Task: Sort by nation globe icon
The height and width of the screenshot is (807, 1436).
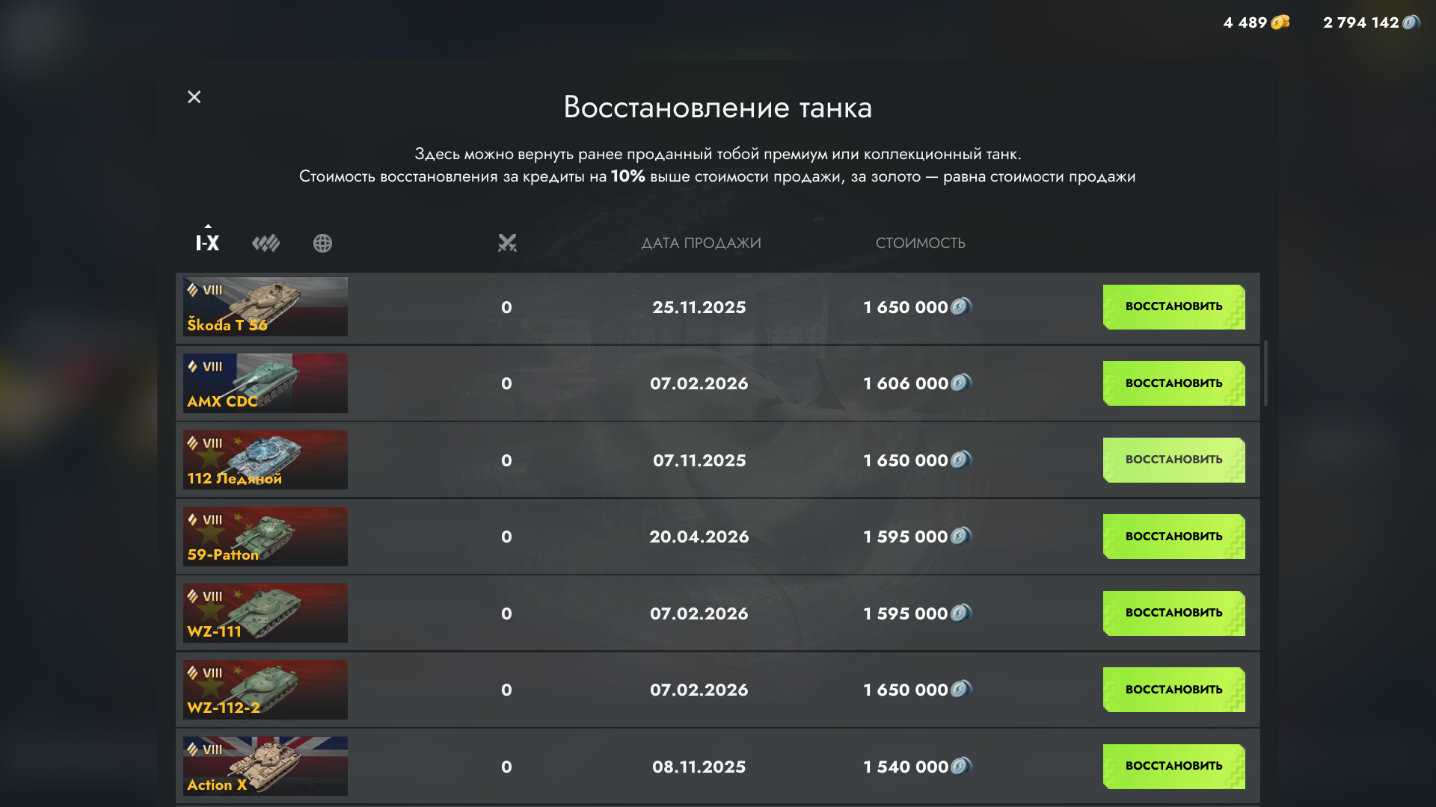Action: pyautogui.click(x=322, y=243)
